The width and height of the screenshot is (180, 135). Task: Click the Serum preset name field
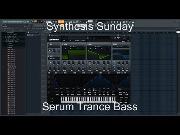pos(99,38)
